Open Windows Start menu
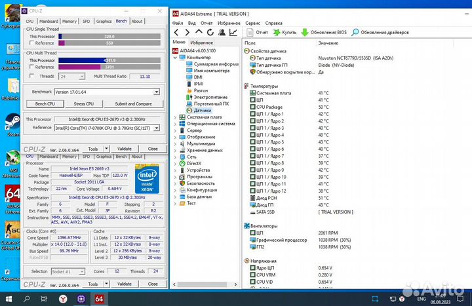Screen dimensions: 472x306 click(x=9, y=299)
